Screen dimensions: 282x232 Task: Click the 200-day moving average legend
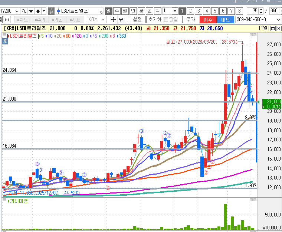tap(104, 36)
